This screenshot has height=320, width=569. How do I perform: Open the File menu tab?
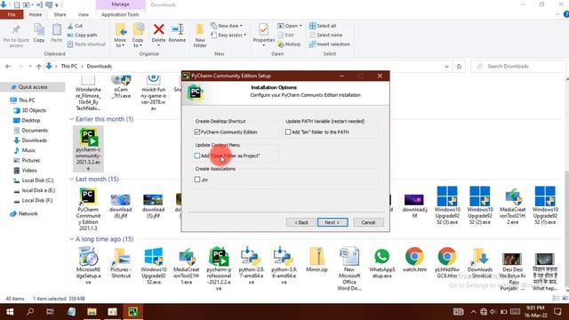(x=12, y=14)
